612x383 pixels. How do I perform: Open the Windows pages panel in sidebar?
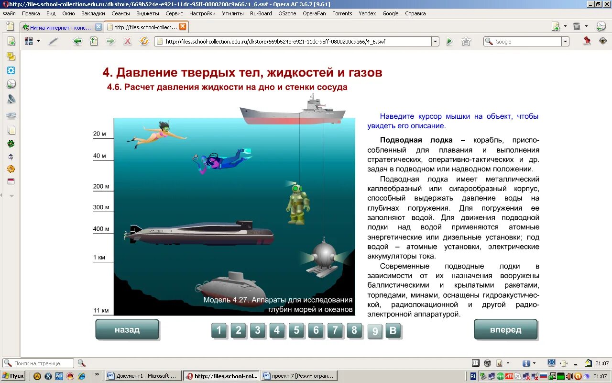pos(11,130)
